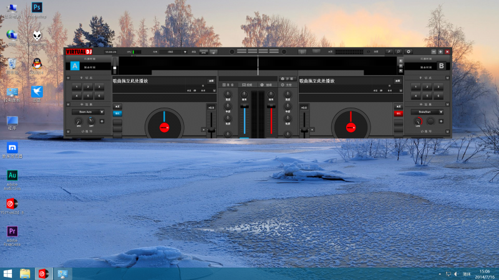Screen dimensions: 499x280
Task: Open Maxthon browser desktop icon
Action: [12, 150]
